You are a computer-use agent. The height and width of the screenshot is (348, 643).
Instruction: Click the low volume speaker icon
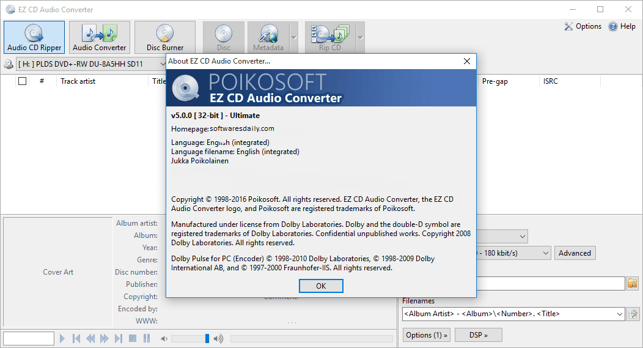point(164,339)
